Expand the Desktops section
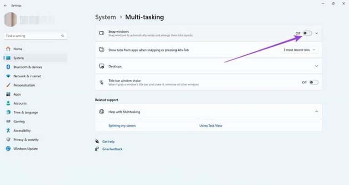 click(x=317, y=66)
